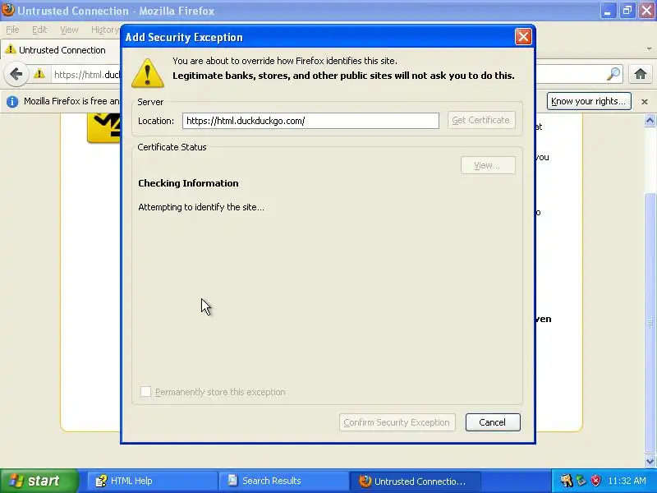Click the red security shield tray icon
The width and height of the screenshot is (657, 493).
tap(596, 481)
